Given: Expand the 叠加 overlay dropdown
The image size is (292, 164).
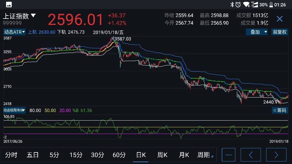Looking at the screenshot, I should click(x=257, y=32).
